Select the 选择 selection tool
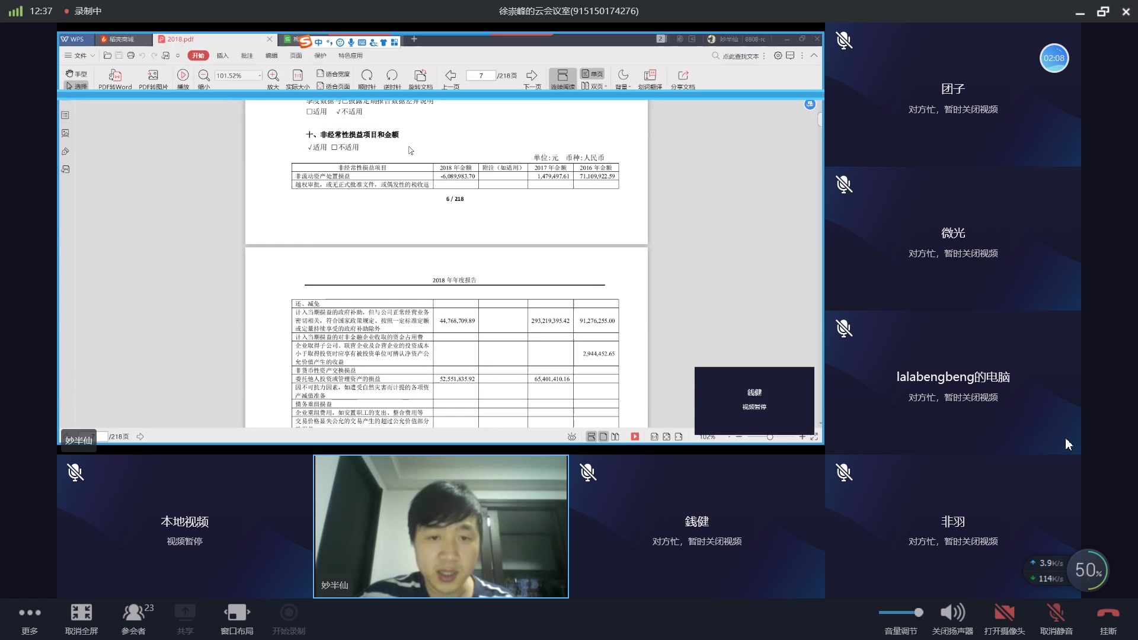 [76, 86]
